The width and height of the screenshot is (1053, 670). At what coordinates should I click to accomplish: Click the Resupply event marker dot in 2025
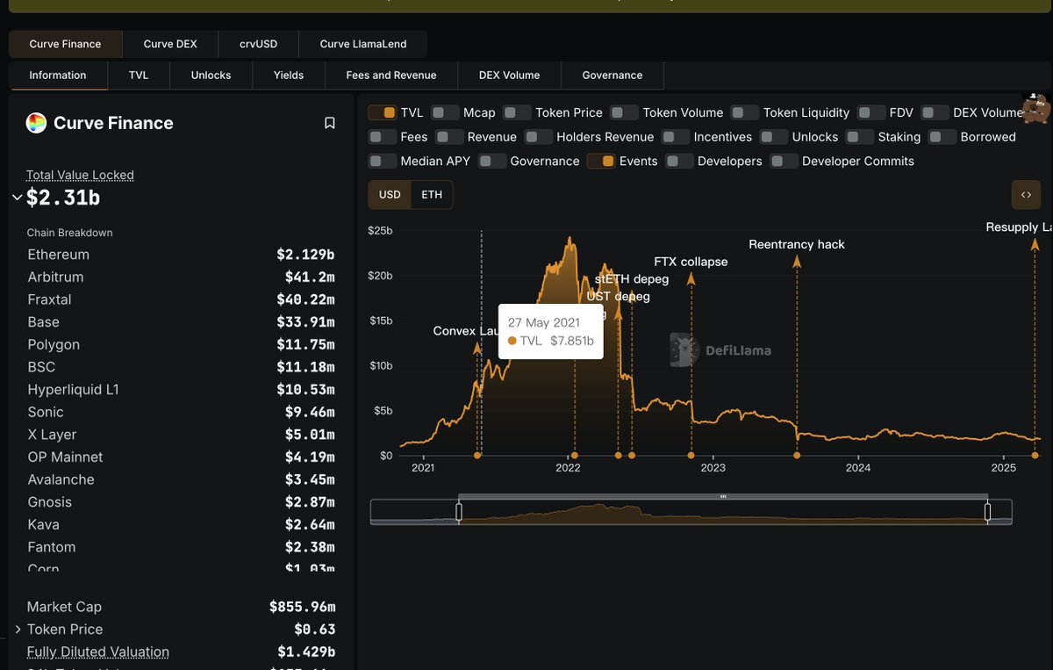1035,455
